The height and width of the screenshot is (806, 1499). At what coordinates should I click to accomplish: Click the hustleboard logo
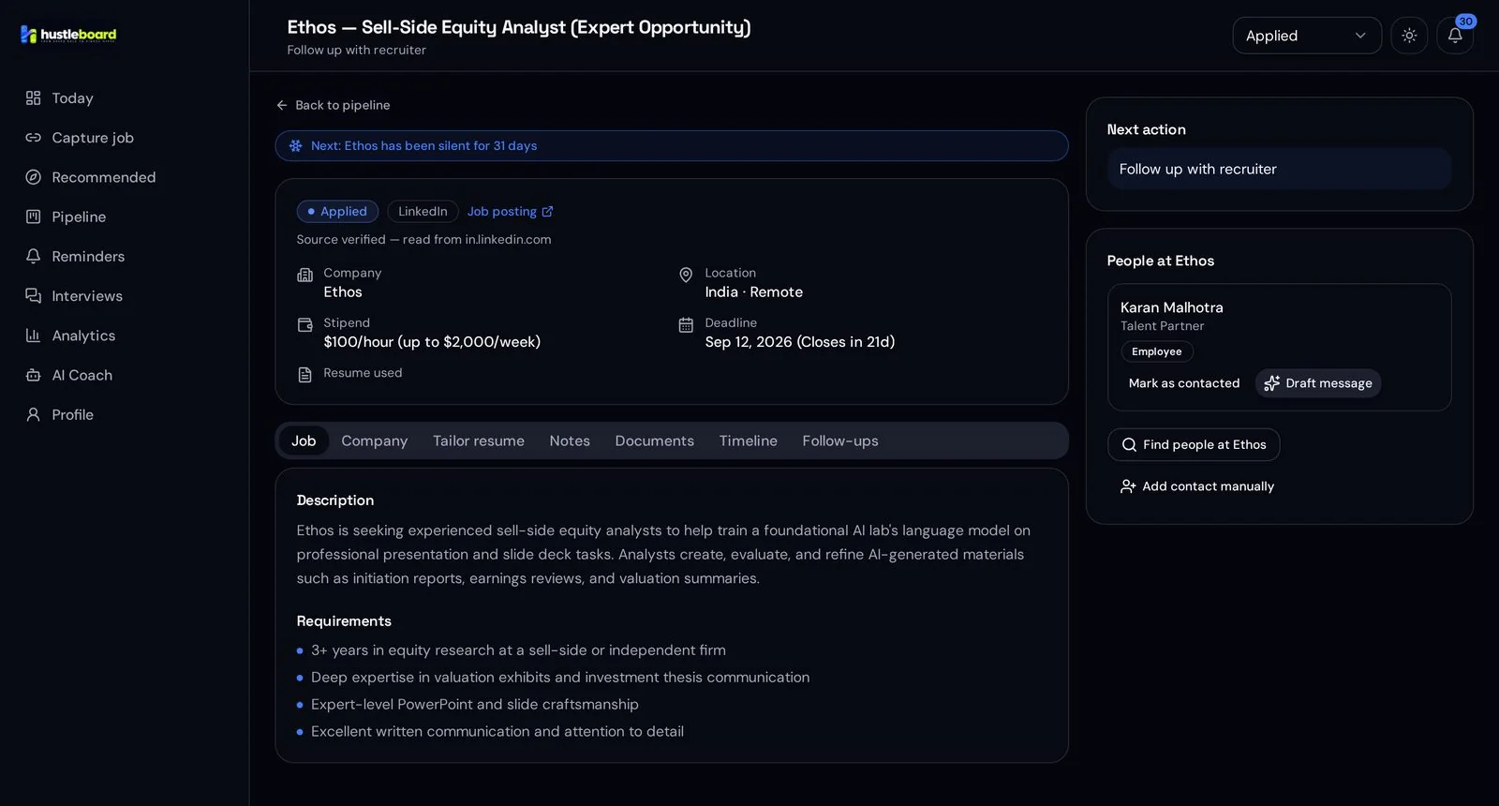click(68, 35)
